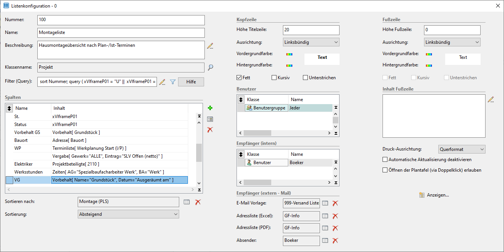504x252 pixels.
Task: Click the Name field containing Montageliste
Action: [x=121, y=33]
